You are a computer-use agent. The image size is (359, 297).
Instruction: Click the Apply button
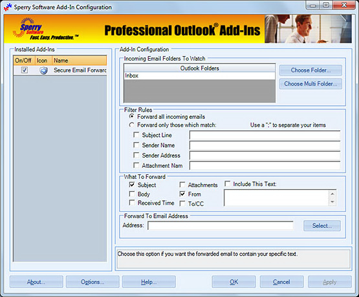click(330, 282)
